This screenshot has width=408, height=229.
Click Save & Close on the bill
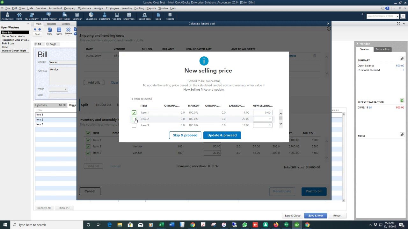tap(292, 216)
